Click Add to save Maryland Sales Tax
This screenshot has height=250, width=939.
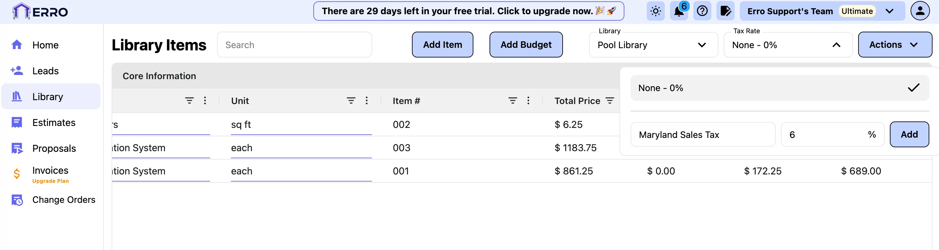909,135
